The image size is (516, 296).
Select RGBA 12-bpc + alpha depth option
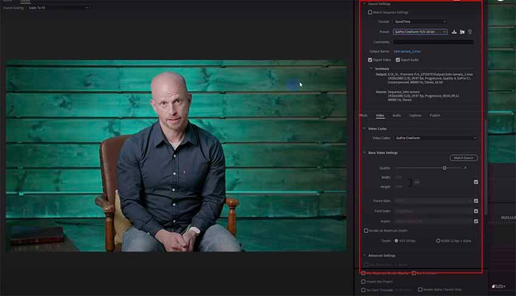coord(438,241)
